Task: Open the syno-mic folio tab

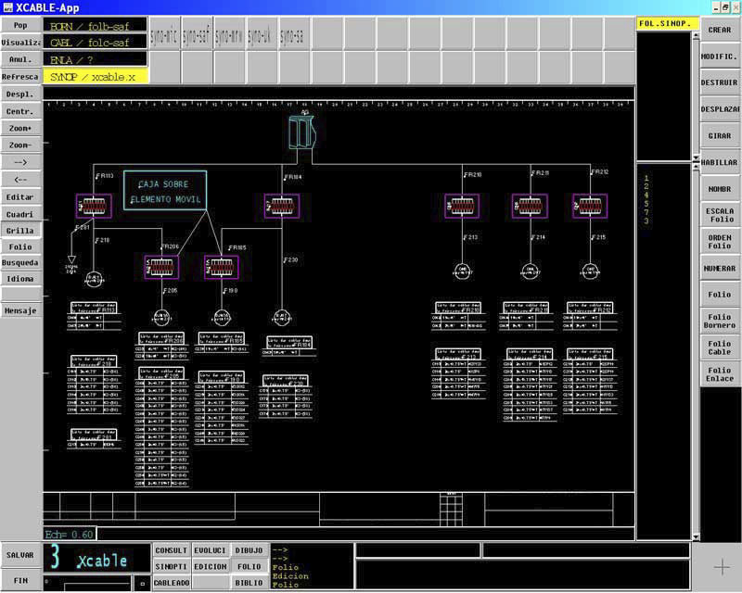Action: coord(164,34)
